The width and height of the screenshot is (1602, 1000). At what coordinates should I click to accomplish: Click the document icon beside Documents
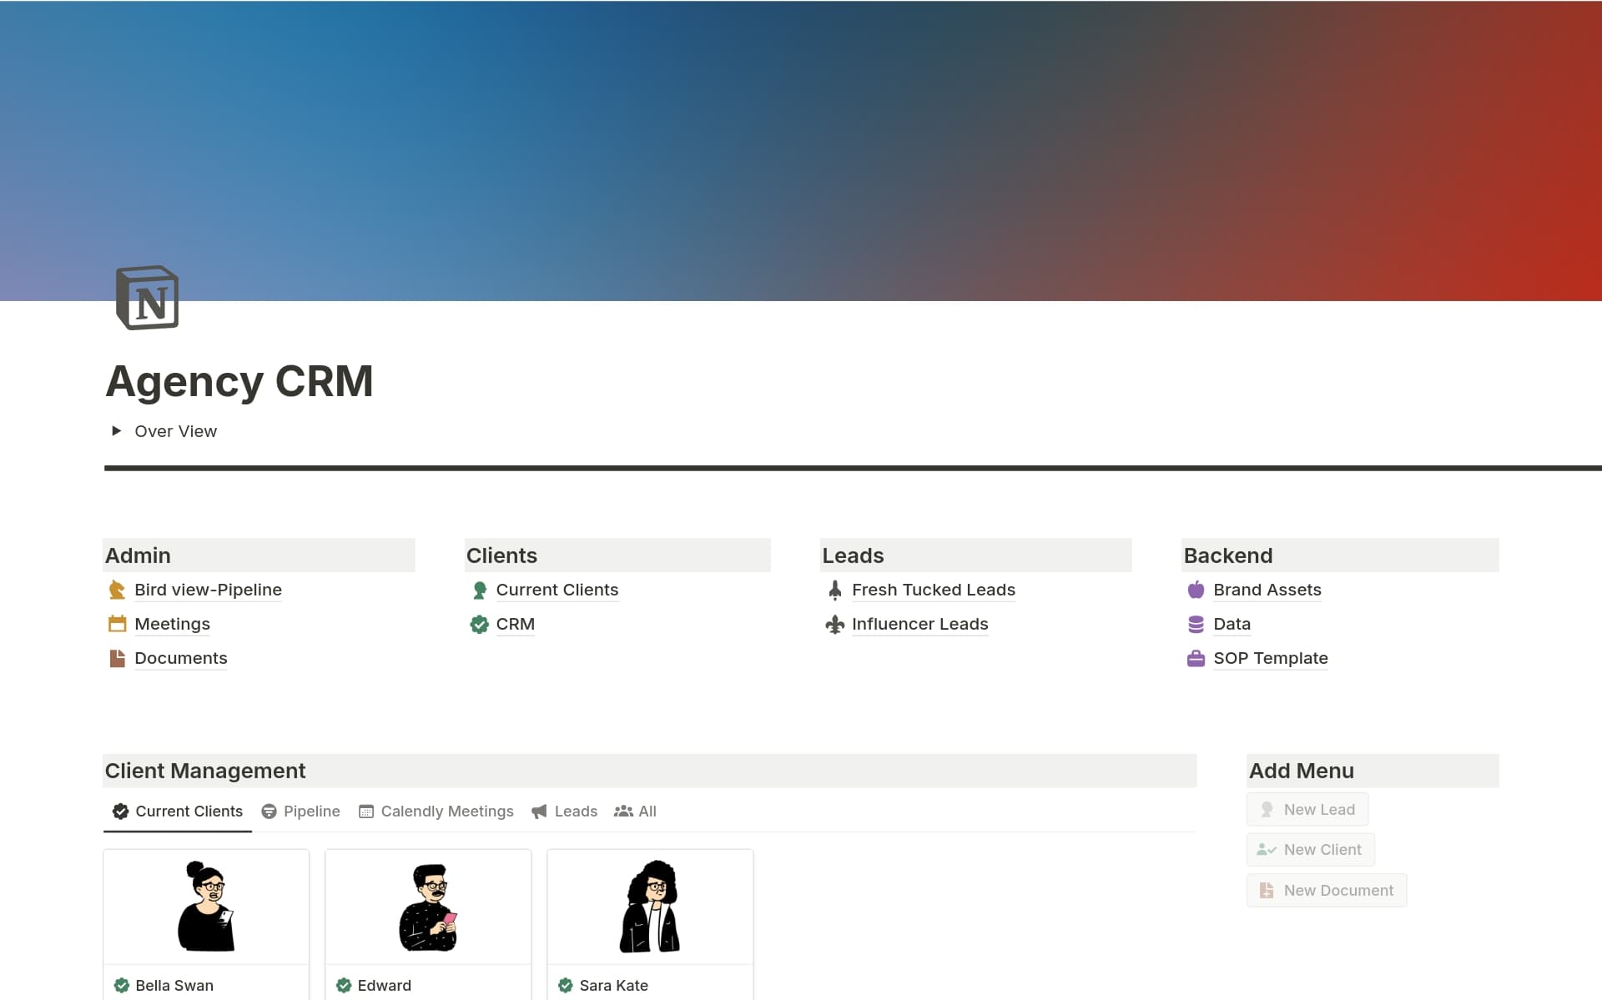117,658
